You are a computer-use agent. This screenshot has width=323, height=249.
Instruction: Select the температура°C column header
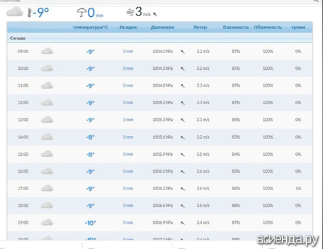[90, 27]
